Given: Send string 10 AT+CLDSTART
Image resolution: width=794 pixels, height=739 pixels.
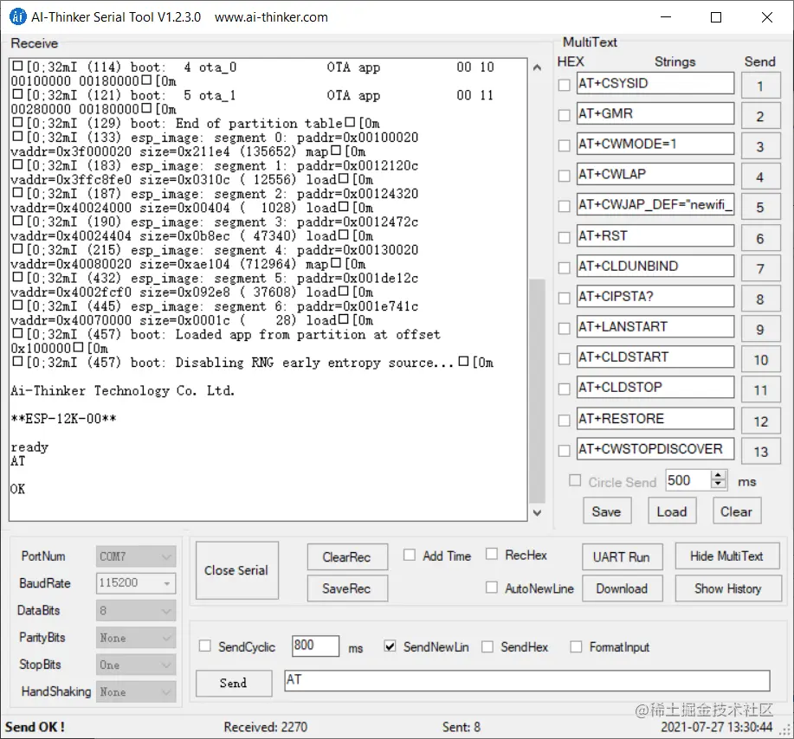Looking at the screenshot, I should click(x=760, y=359).
